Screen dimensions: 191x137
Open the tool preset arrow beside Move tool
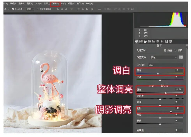9,9
